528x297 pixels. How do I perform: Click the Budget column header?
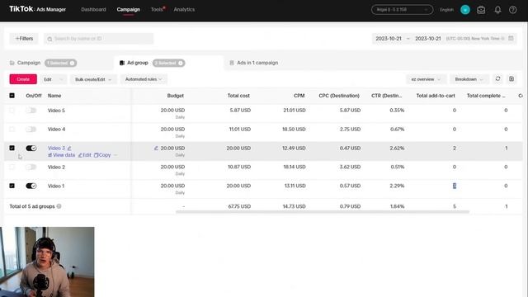176,96
